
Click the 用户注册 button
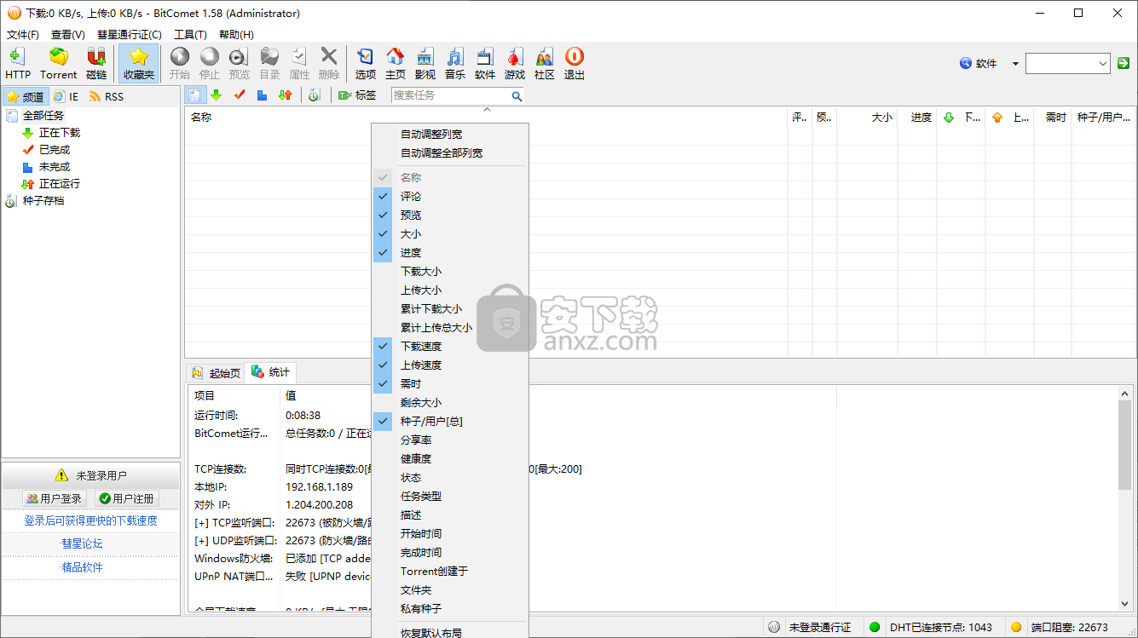127,498
